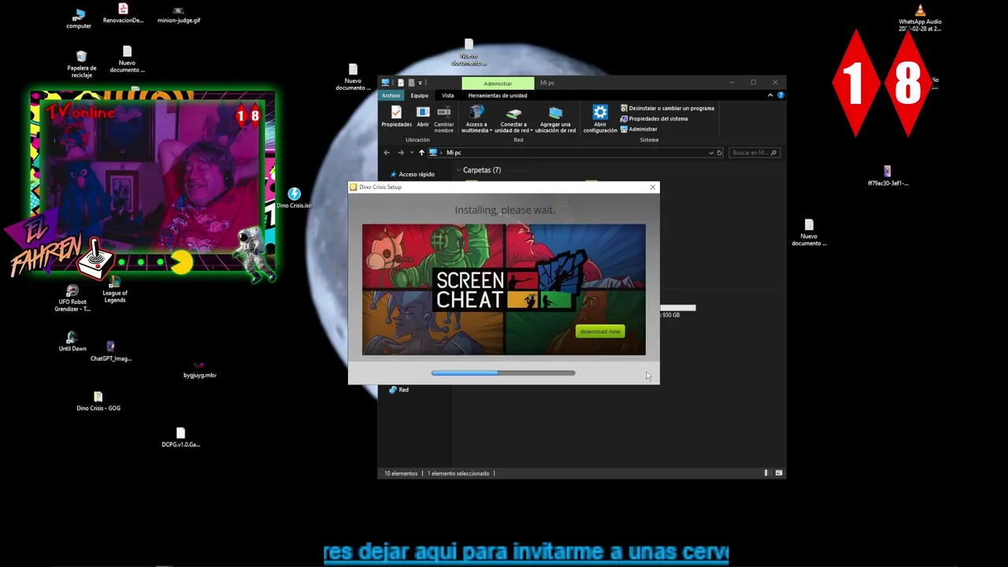Open Customize Quick Access Toolbar dropdown

(420, 83)
